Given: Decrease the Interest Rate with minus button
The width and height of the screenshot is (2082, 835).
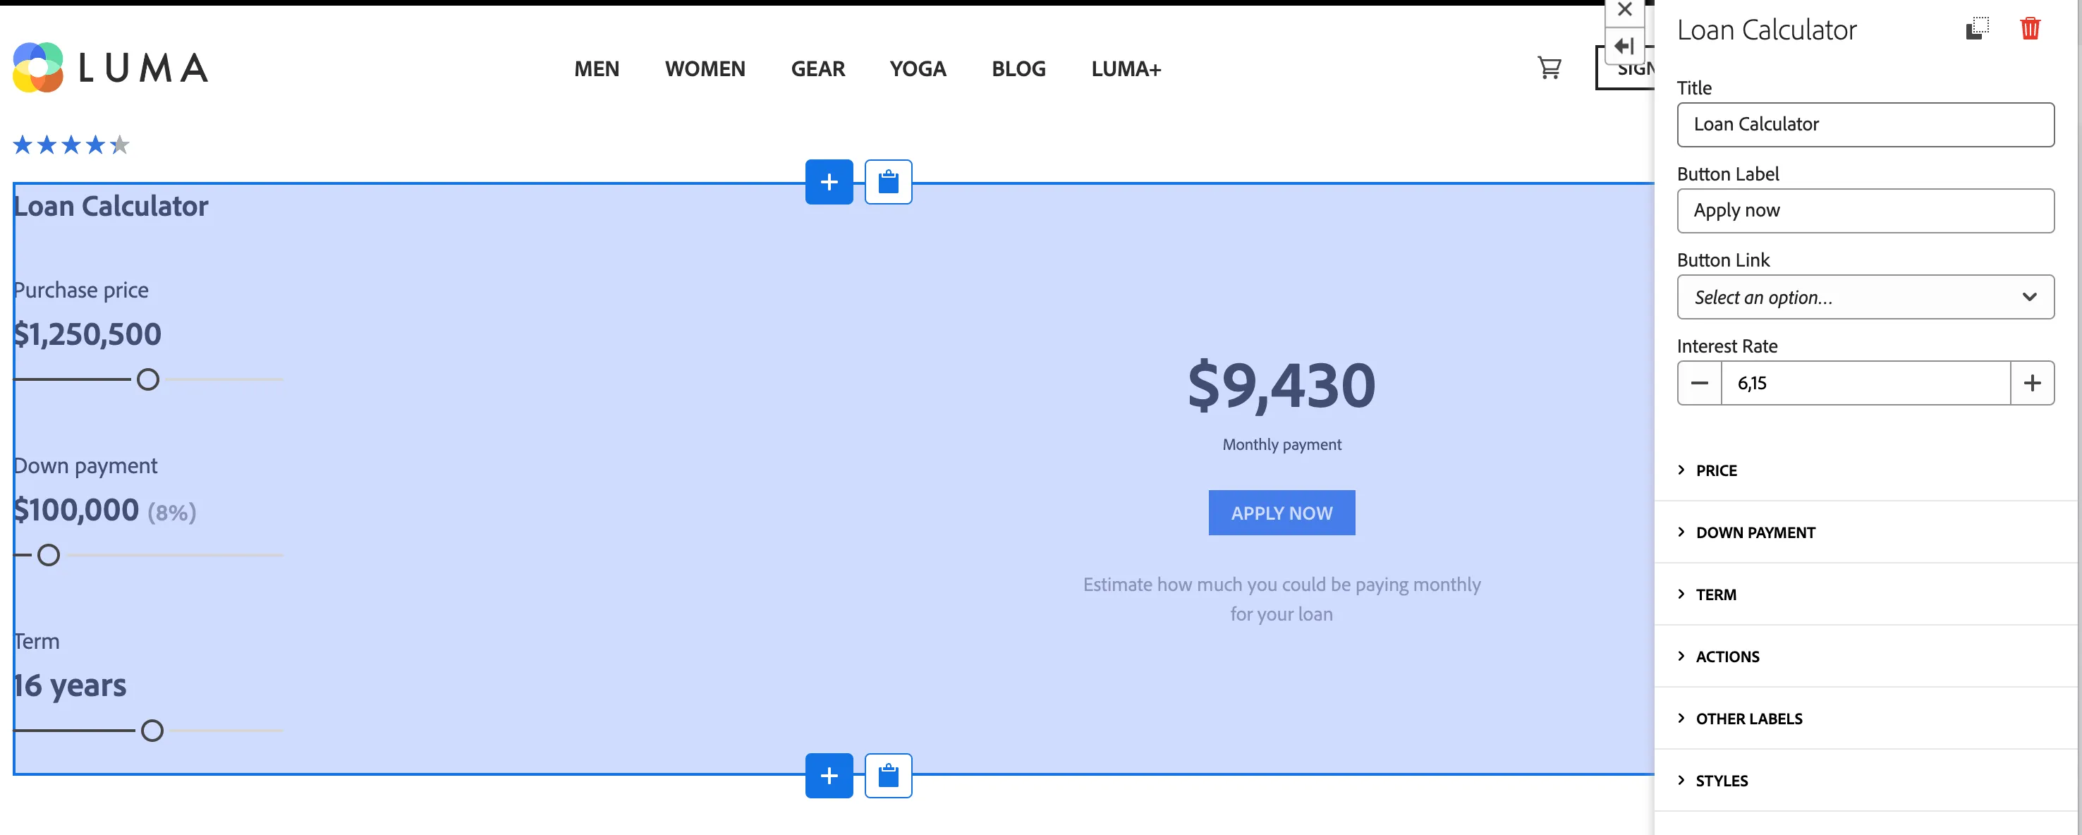Looking at the screenshot, I should pyautogui.click(x=1700, y=383).
